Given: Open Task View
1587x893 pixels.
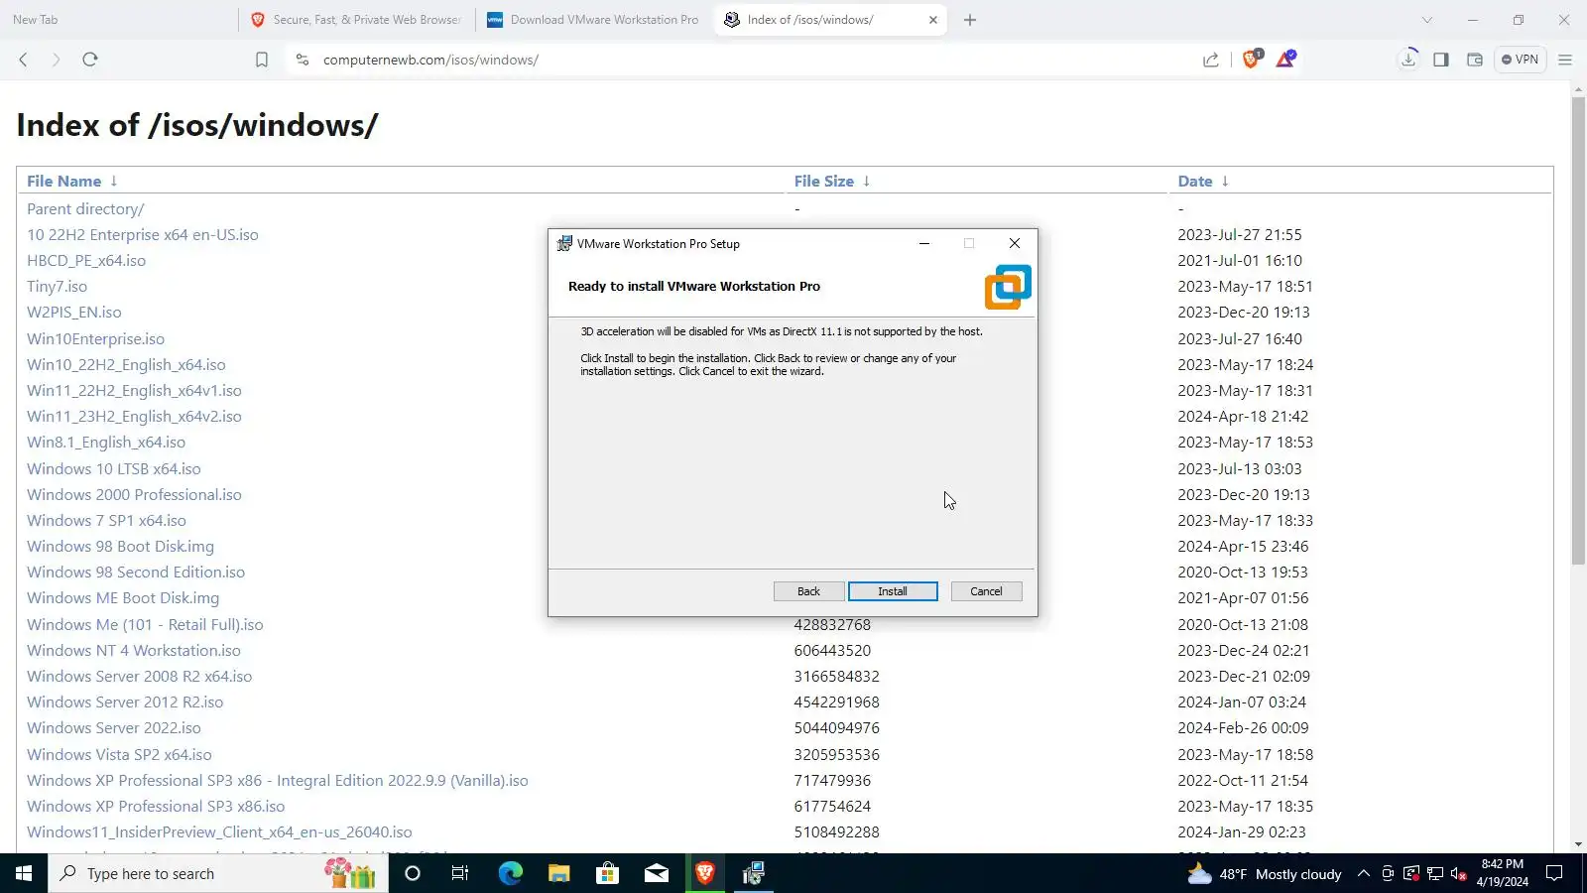Looking at the screenshot, I should click(x=460, y=873).
